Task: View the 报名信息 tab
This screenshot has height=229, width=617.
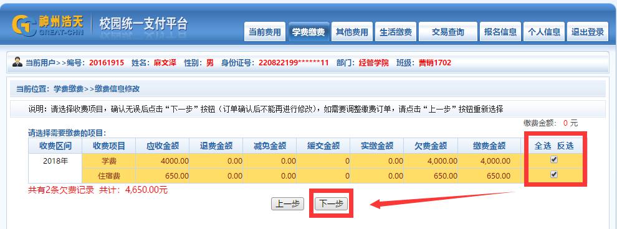Action: [500, 32]
